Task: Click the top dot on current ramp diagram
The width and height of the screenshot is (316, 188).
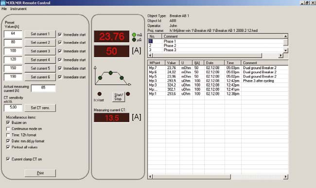Action: point(111,73)
